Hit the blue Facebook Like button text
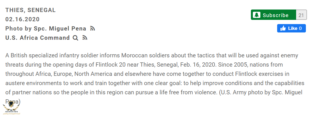Viewport: 319px width, 115px height. coord(292,28)
